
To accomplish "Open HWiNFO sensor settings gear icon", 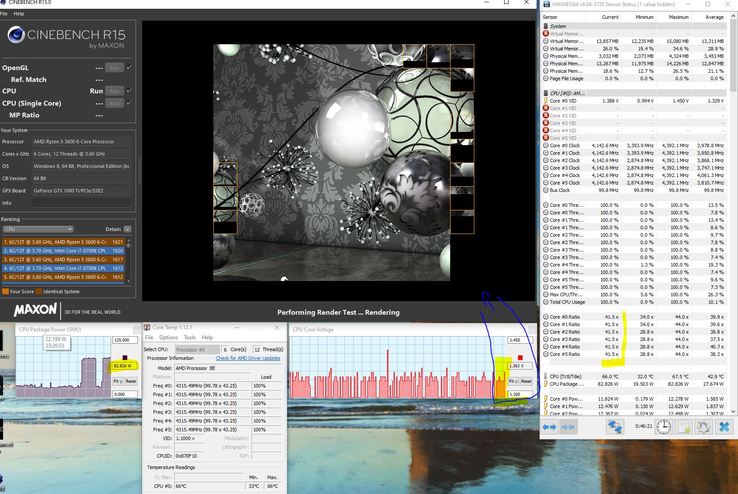I will coord(703,426).
